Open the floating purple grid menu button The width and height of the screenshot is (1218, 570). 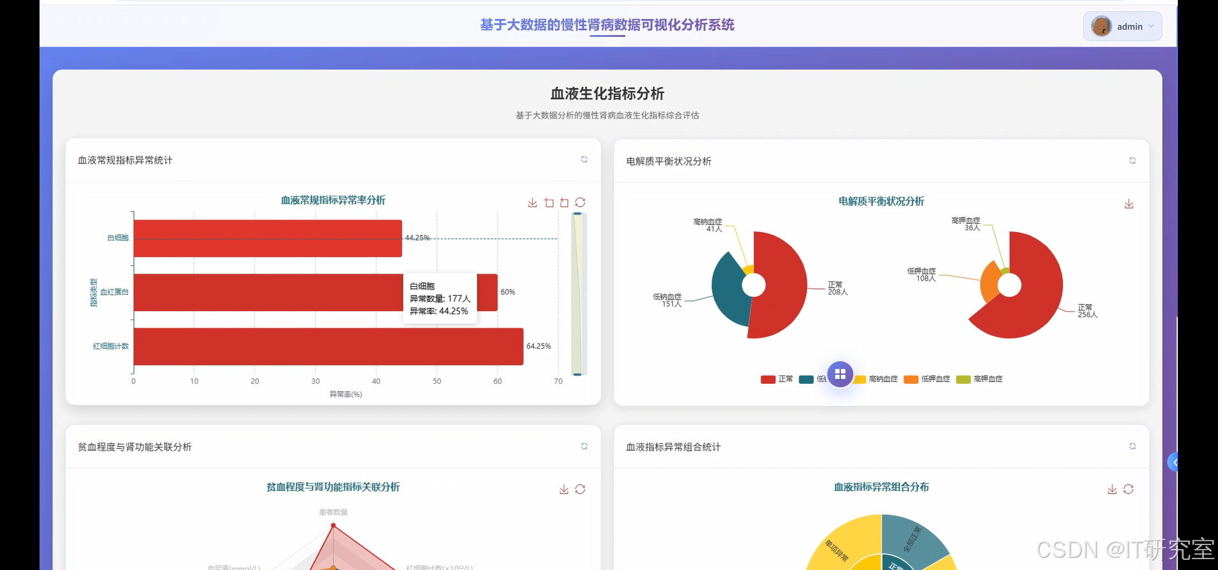840,374
